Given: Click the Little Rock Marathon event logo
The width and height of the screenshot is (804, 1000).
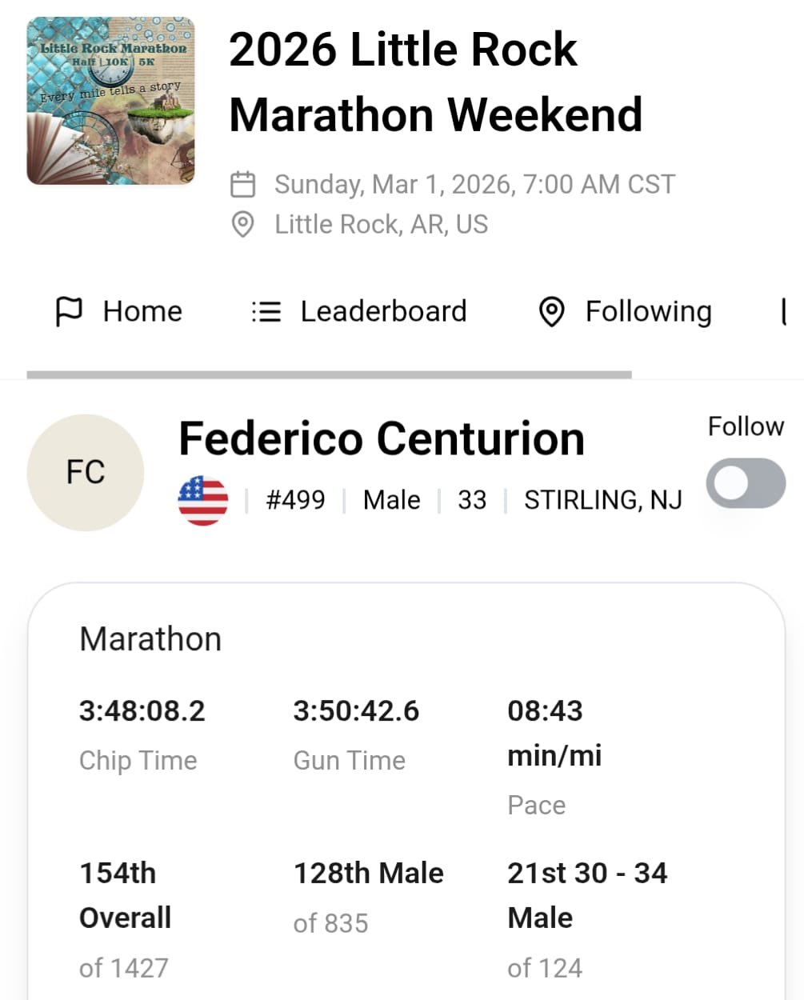Looking at the screenshot, I should coord(110,101).
